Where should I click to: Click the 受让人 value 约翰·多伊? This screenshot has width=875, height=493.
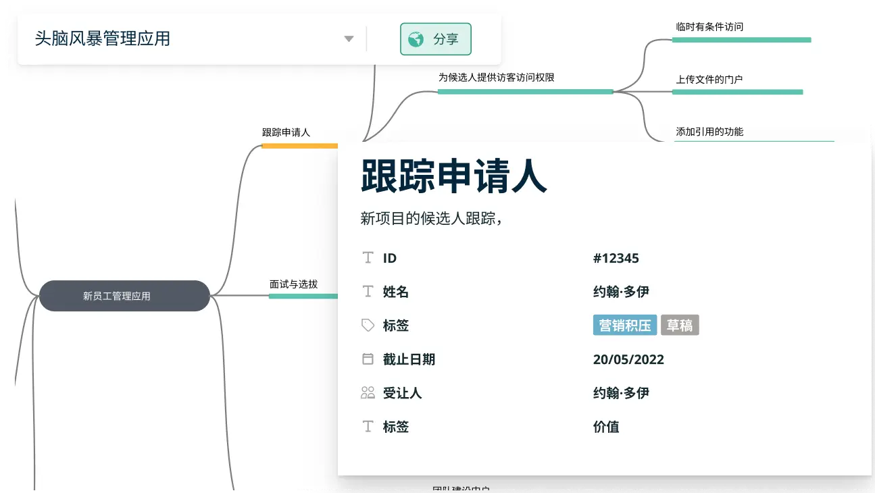(x=621, y=393)
